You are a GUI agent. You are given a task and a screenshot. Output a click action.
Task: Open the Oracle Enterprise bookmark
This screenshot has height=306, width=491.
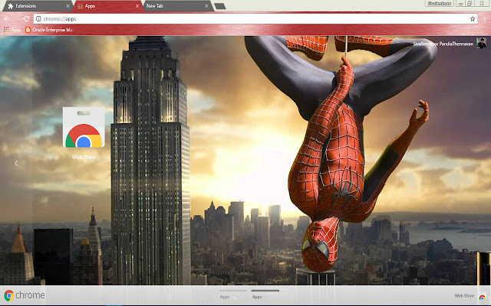[49, 30]
